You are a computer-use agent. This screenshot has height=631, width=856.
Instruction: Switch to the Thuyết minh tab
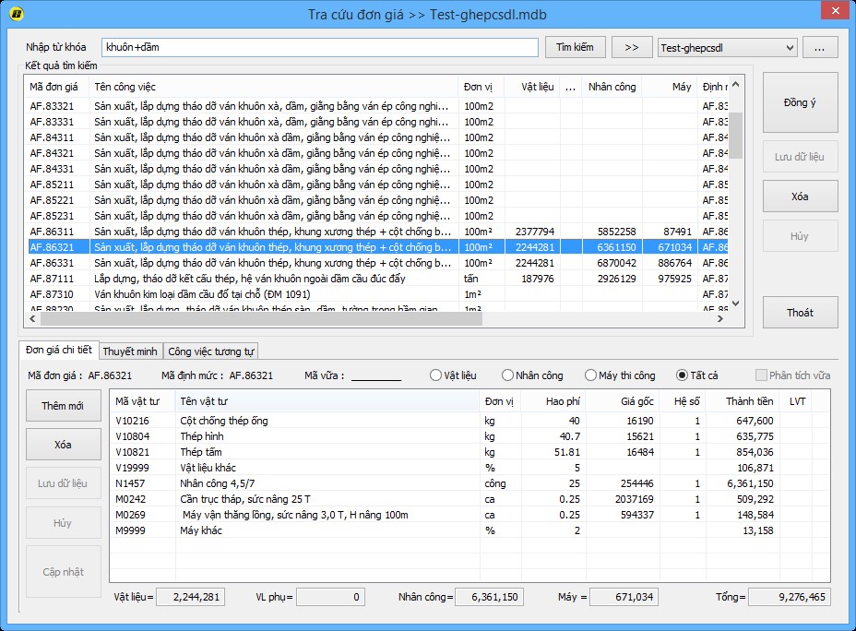pyautogui.click(x=130, y=351)
